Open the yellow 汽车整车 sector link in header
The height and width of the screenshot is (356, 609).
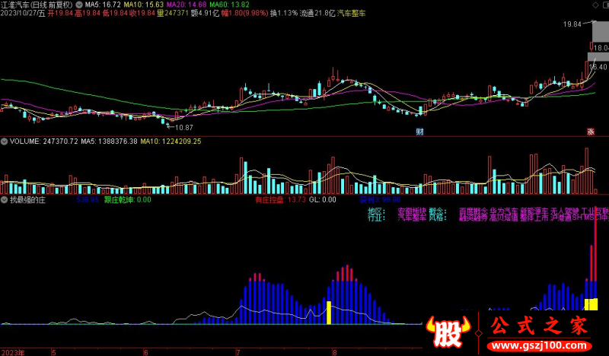[x=351, y=13]
